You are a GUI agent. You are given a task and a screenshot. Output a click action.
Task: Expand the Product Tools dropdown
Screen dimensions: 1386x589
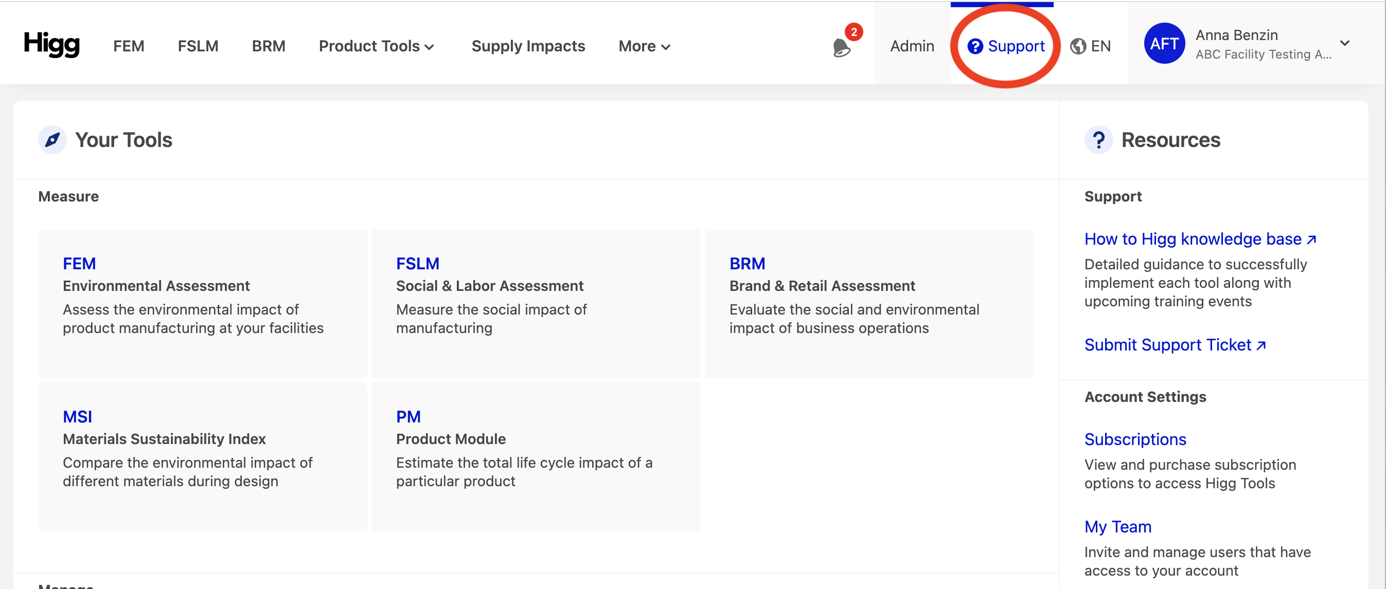pyautogui.click(x=376, y=46)
